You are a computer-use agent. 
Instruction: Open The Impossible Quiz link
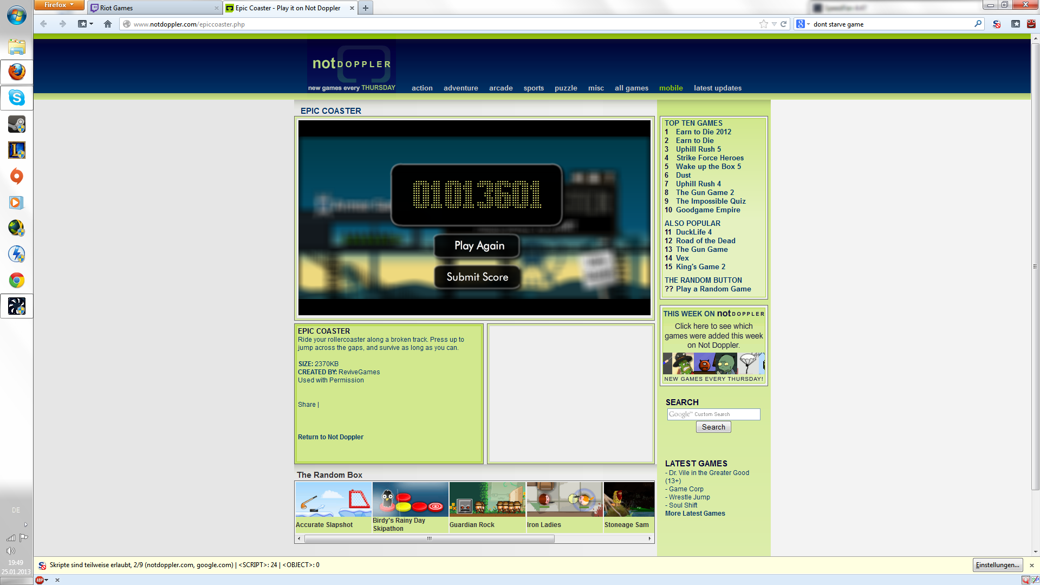point(711,201)
